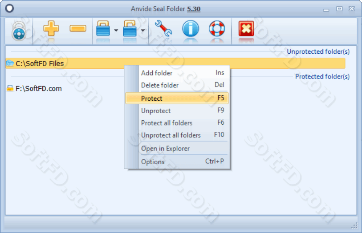
Task: Click the app logo in the title bar
Action: (10, 8)
